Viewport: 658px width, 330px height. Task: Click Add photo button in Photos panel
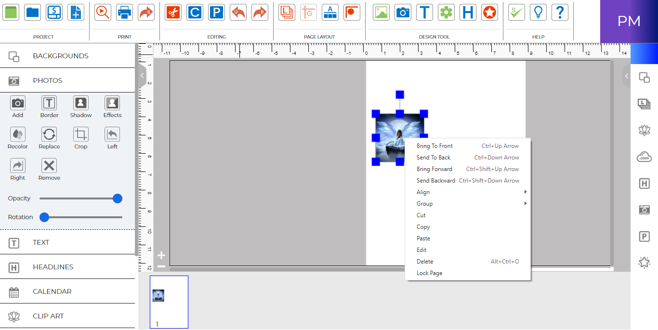tap(18, 107)
